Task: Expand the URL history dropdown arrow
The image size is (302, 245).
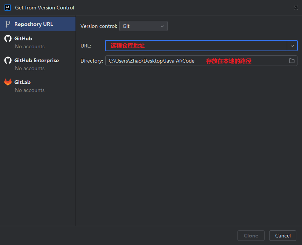Action: point(292,46)
